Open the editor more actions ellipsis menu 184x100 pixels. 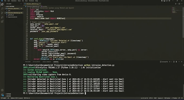pos(182,4)
